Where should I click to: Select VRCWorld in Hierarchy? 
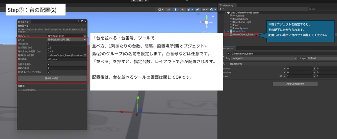tap(239, 16)
